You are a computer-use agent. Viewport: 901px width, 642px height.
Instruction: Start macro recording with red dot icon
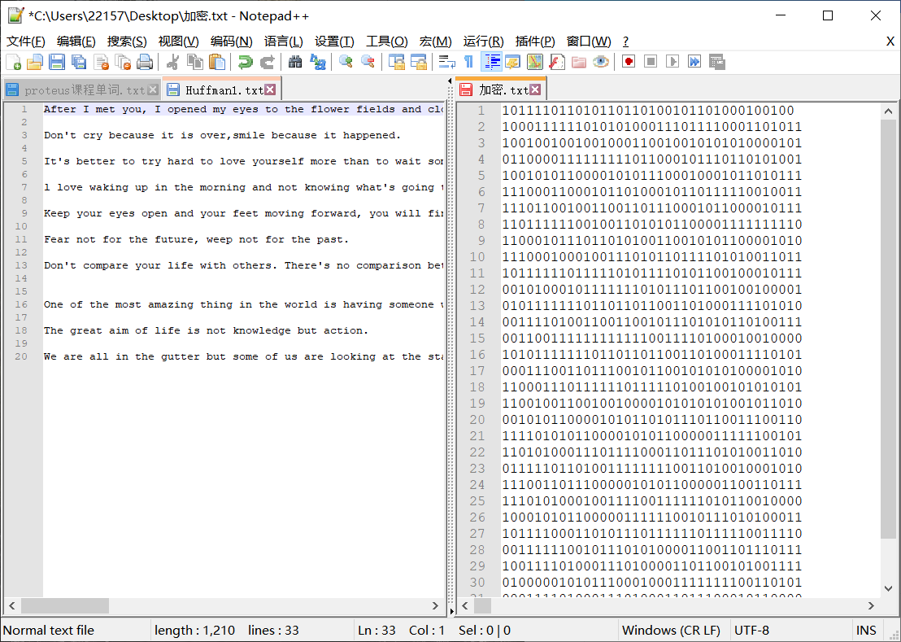tap(629, 62)
